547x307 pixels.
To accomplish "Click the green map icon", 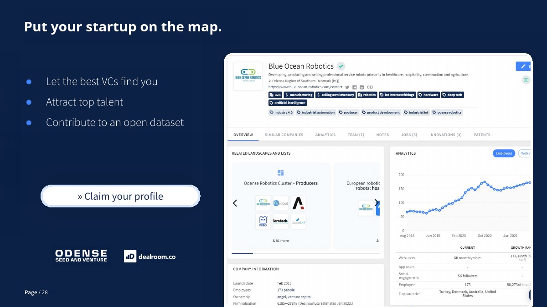I will [x=526, y=80].
